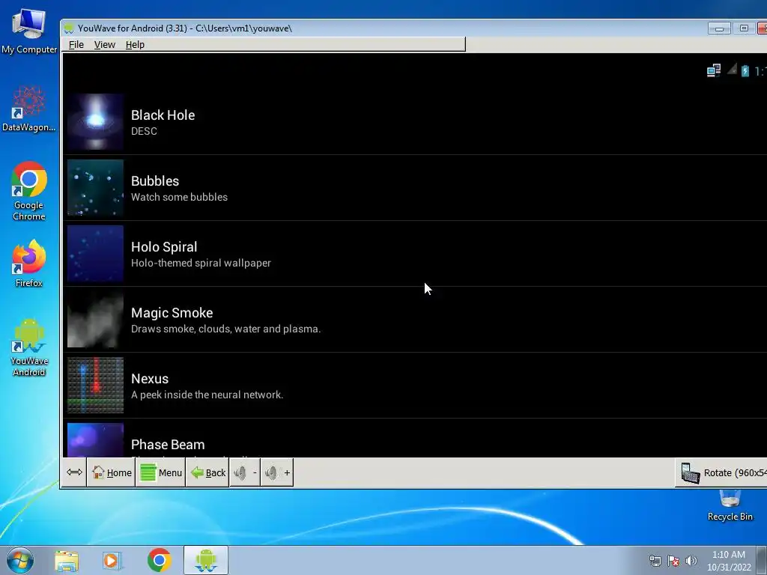Click the Phase Beam title text
This screenshot has height=575, width=767.
tap(168, 445)
